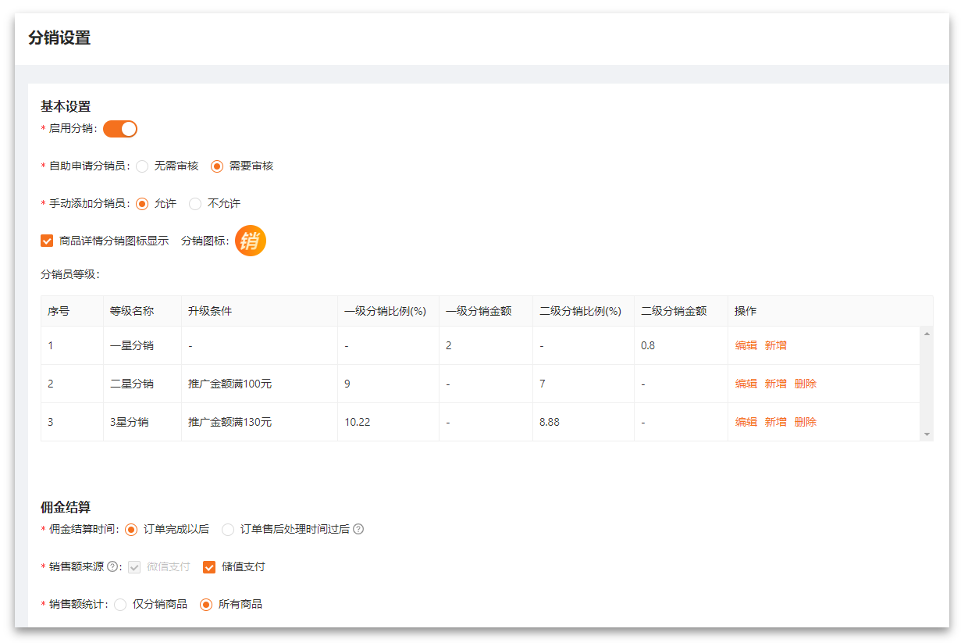Click help icon beside 销售额来源
Viewport: 968px width, 643px height.
[112, 566]
